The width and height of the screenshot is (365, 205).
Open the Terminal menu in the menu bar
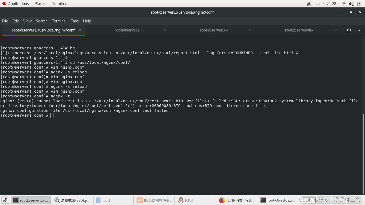tap(59, 21)
